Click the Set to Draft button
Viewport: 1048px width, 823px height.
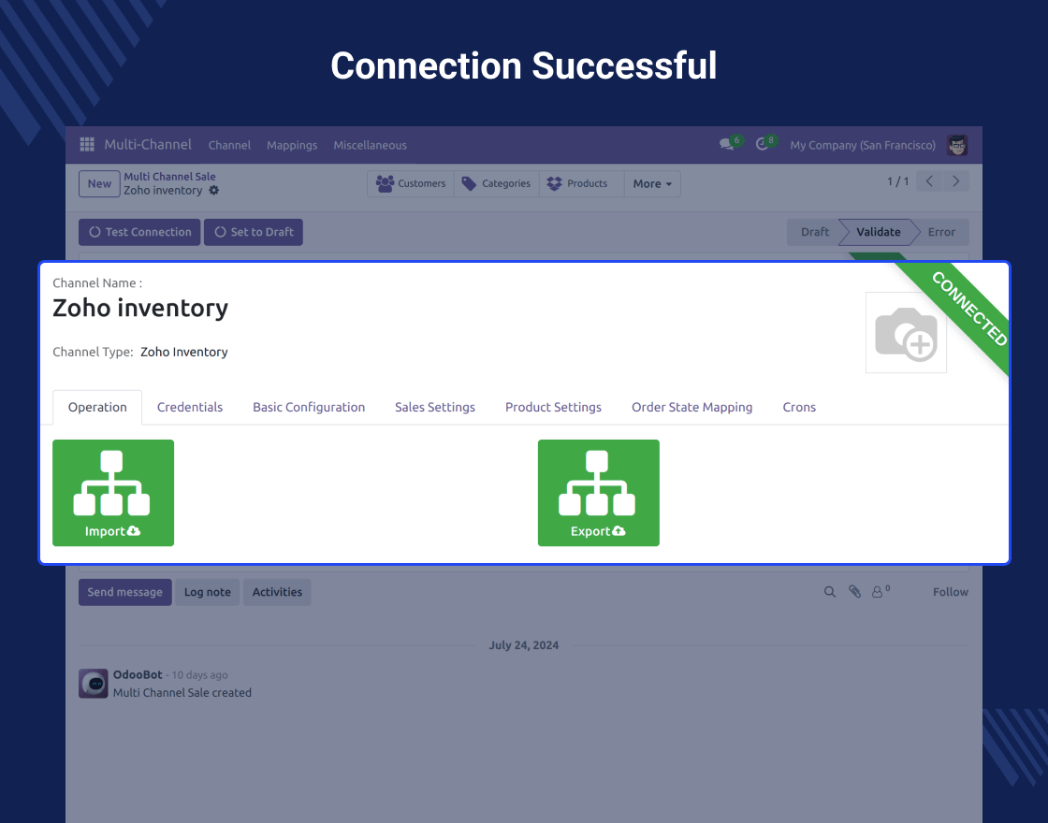pos(254,232)
